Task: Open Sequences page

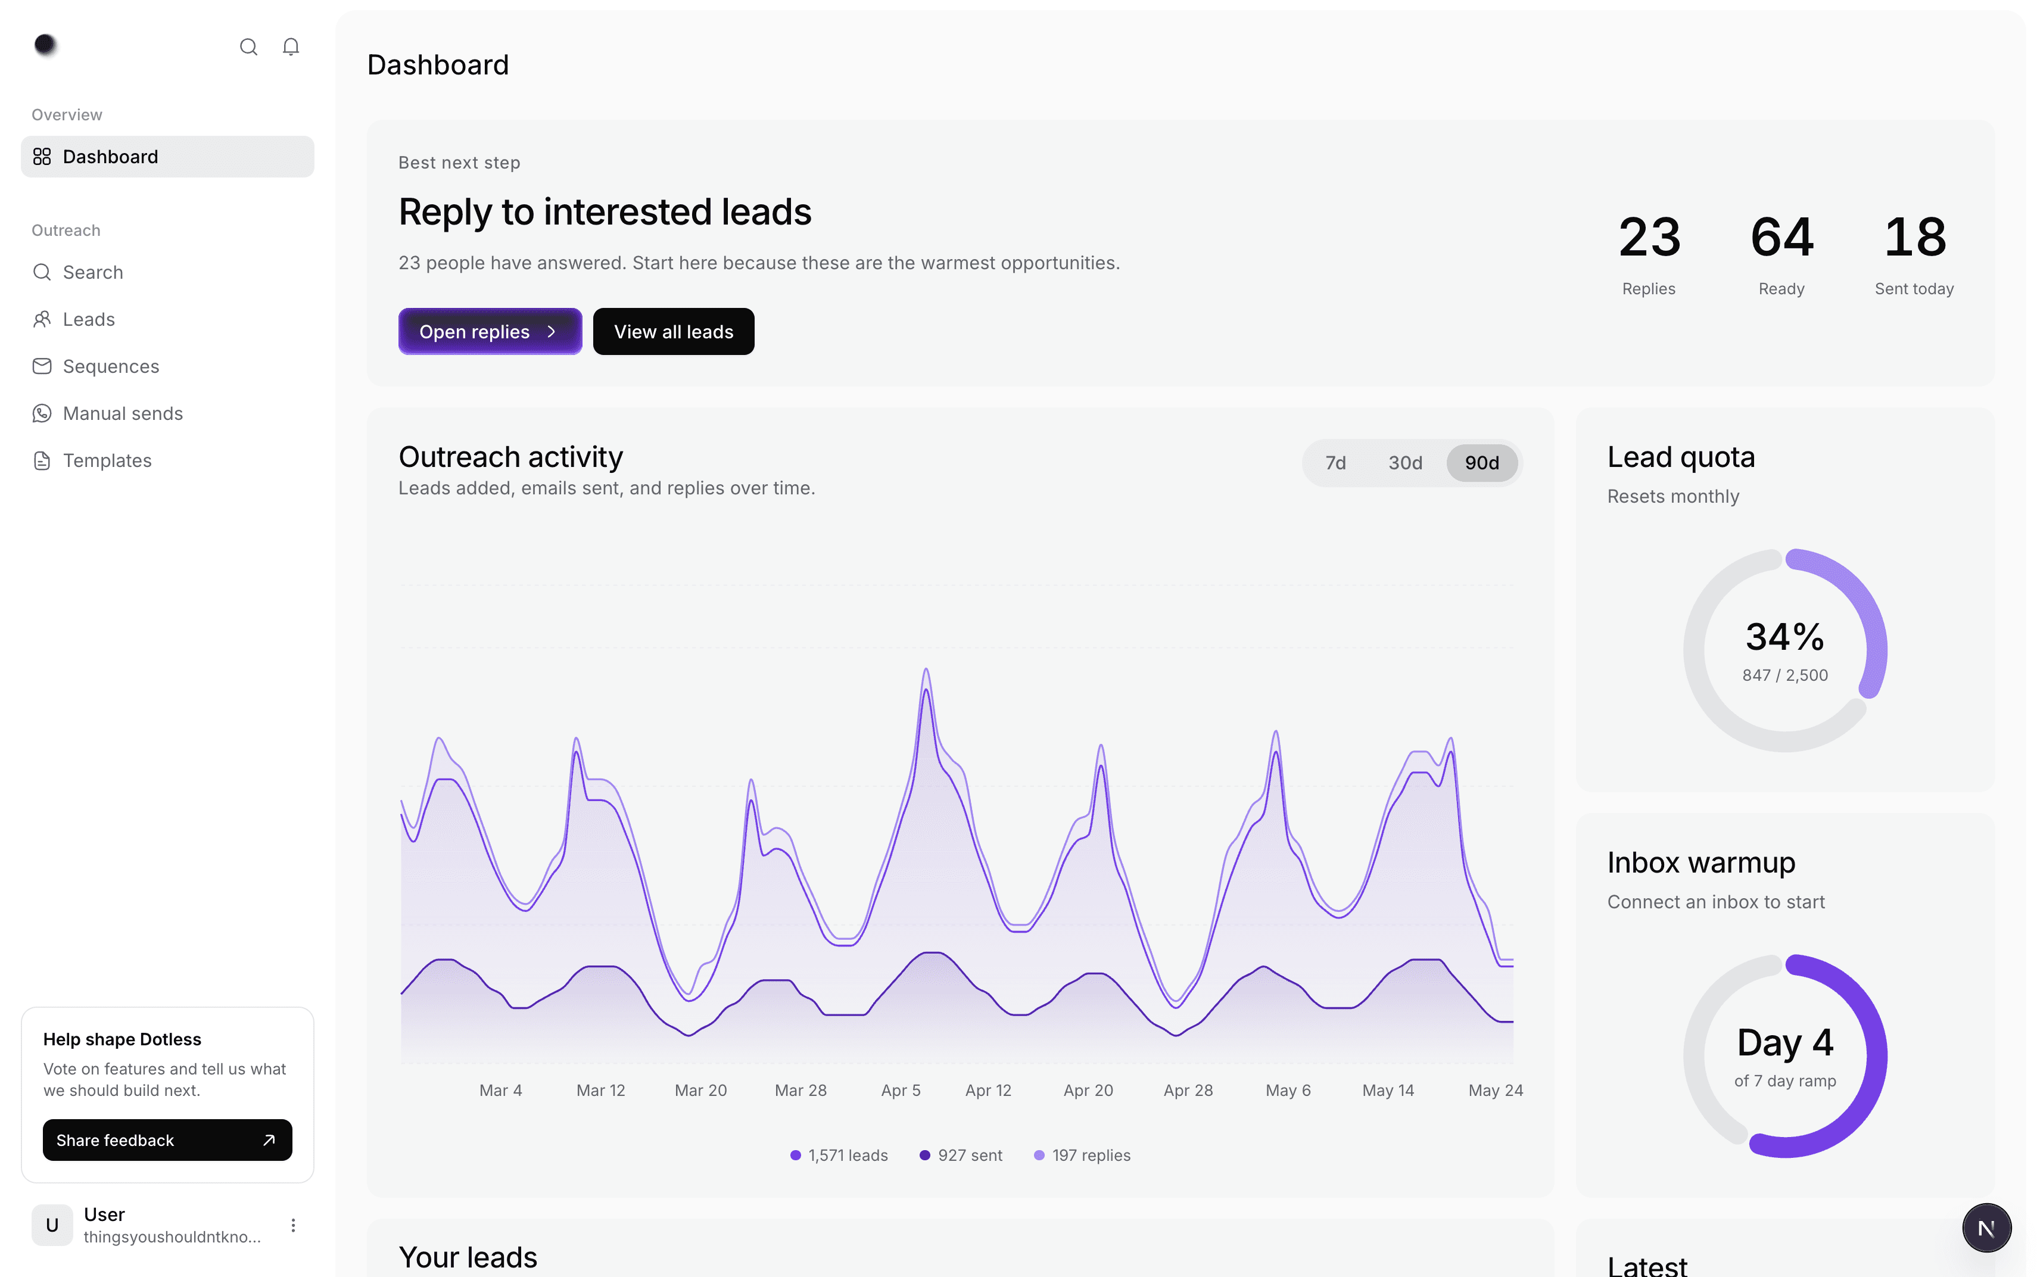Action: (x=167, y=366)
